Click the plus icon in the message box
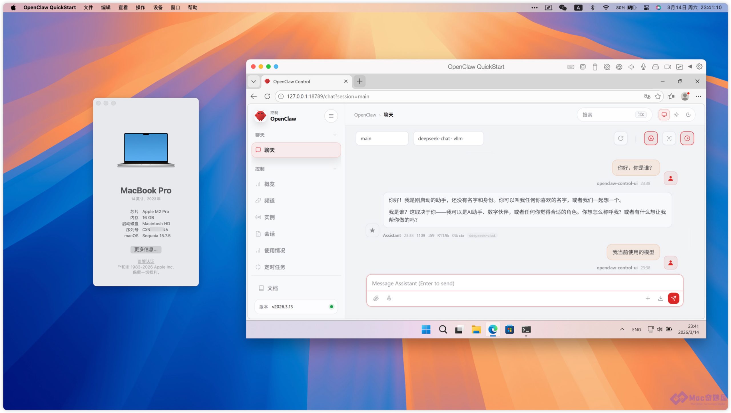The image size is (731, 413). 648,298
